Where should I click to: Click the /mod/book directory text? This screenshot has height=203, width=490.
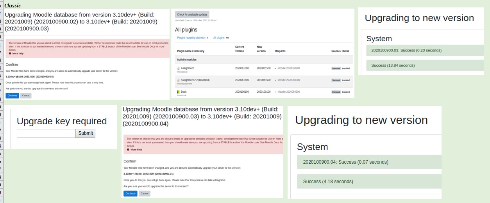[181, 95]
